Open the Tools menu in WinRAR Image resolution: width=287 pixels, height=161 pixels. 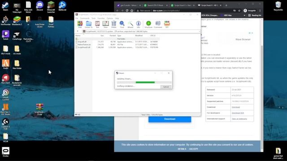click(94, 18)
